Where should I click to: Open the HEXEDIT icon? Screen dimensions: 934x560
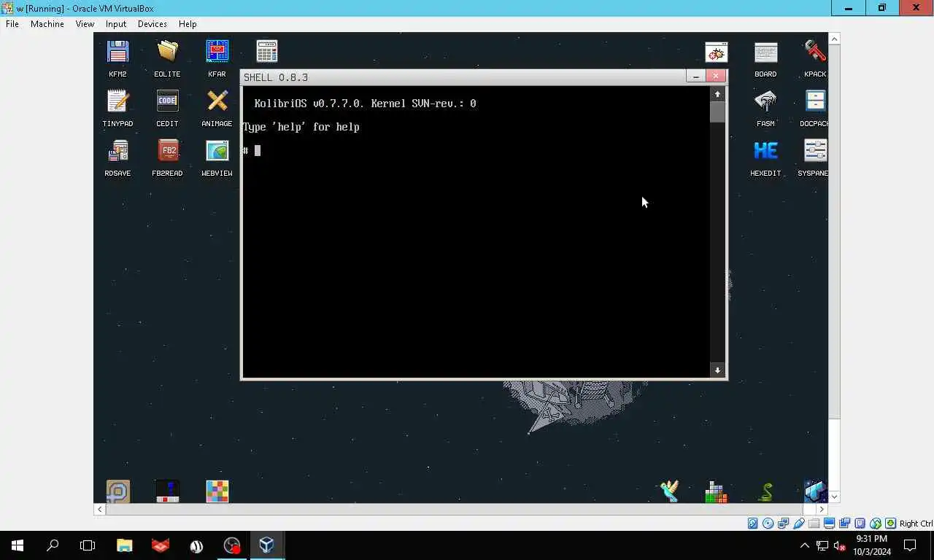point(765,152)
